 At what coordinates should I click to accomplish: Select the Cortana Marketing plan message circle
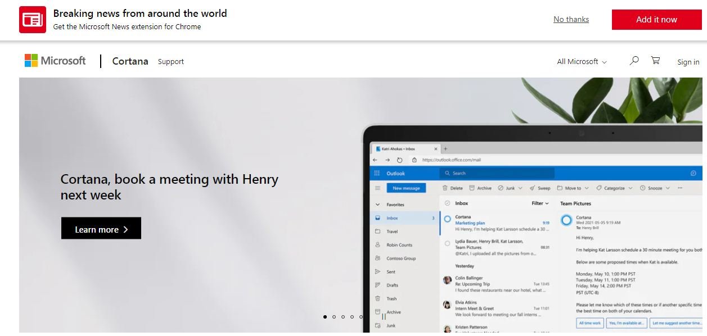coord(448,219)
